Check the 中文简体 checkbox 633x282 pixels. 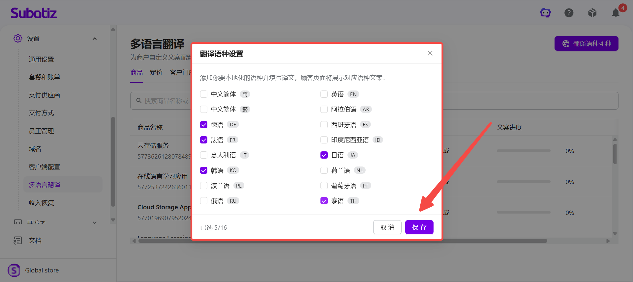click(204, 94)
